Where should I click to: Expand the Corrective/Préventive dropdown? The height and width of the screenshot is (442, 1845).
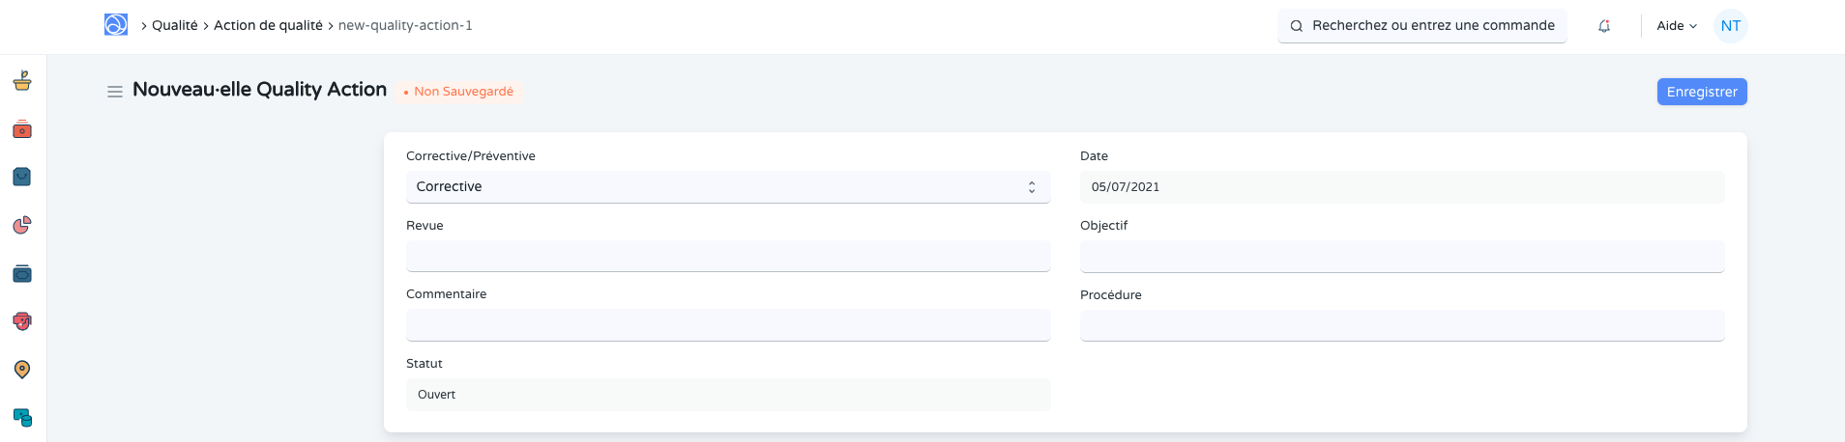727,187
